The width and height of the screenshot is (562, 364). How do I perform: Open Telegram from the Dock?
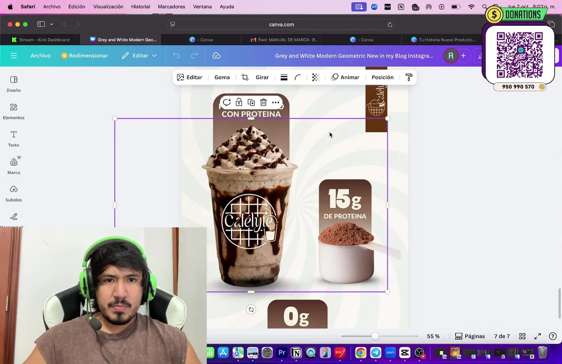[376, 353]
